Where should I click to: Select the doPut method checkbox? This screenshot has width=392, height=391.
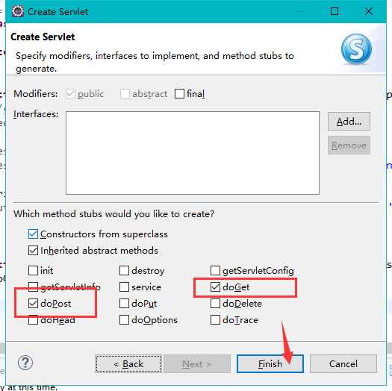point(124,303)
